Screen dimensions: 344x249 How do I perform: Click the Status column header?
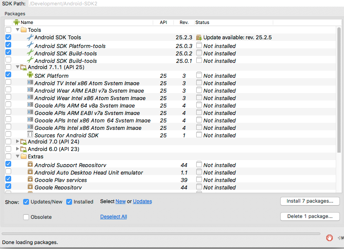(233, 22)
